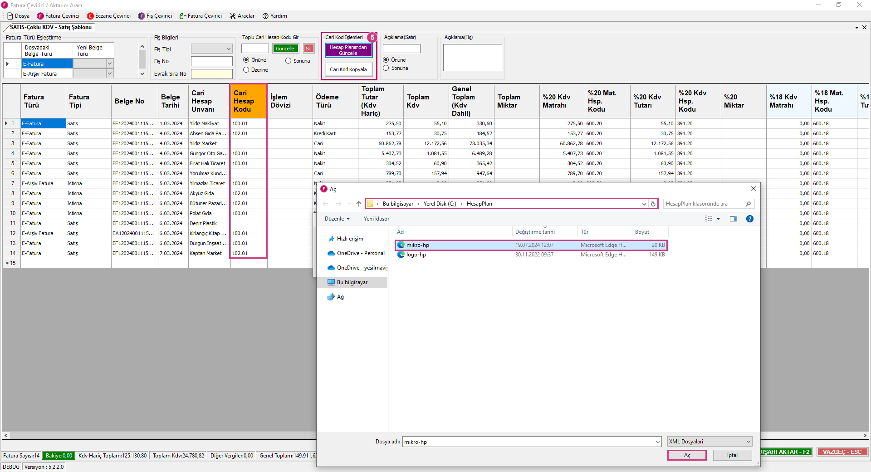Viewport: 871px width, 472px height.
Task: Open the Düzenle dropdown menu
Action: point(337,219)
